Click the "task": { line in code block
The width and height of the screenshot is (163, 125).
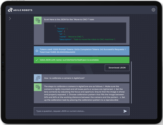click(61, 31)
